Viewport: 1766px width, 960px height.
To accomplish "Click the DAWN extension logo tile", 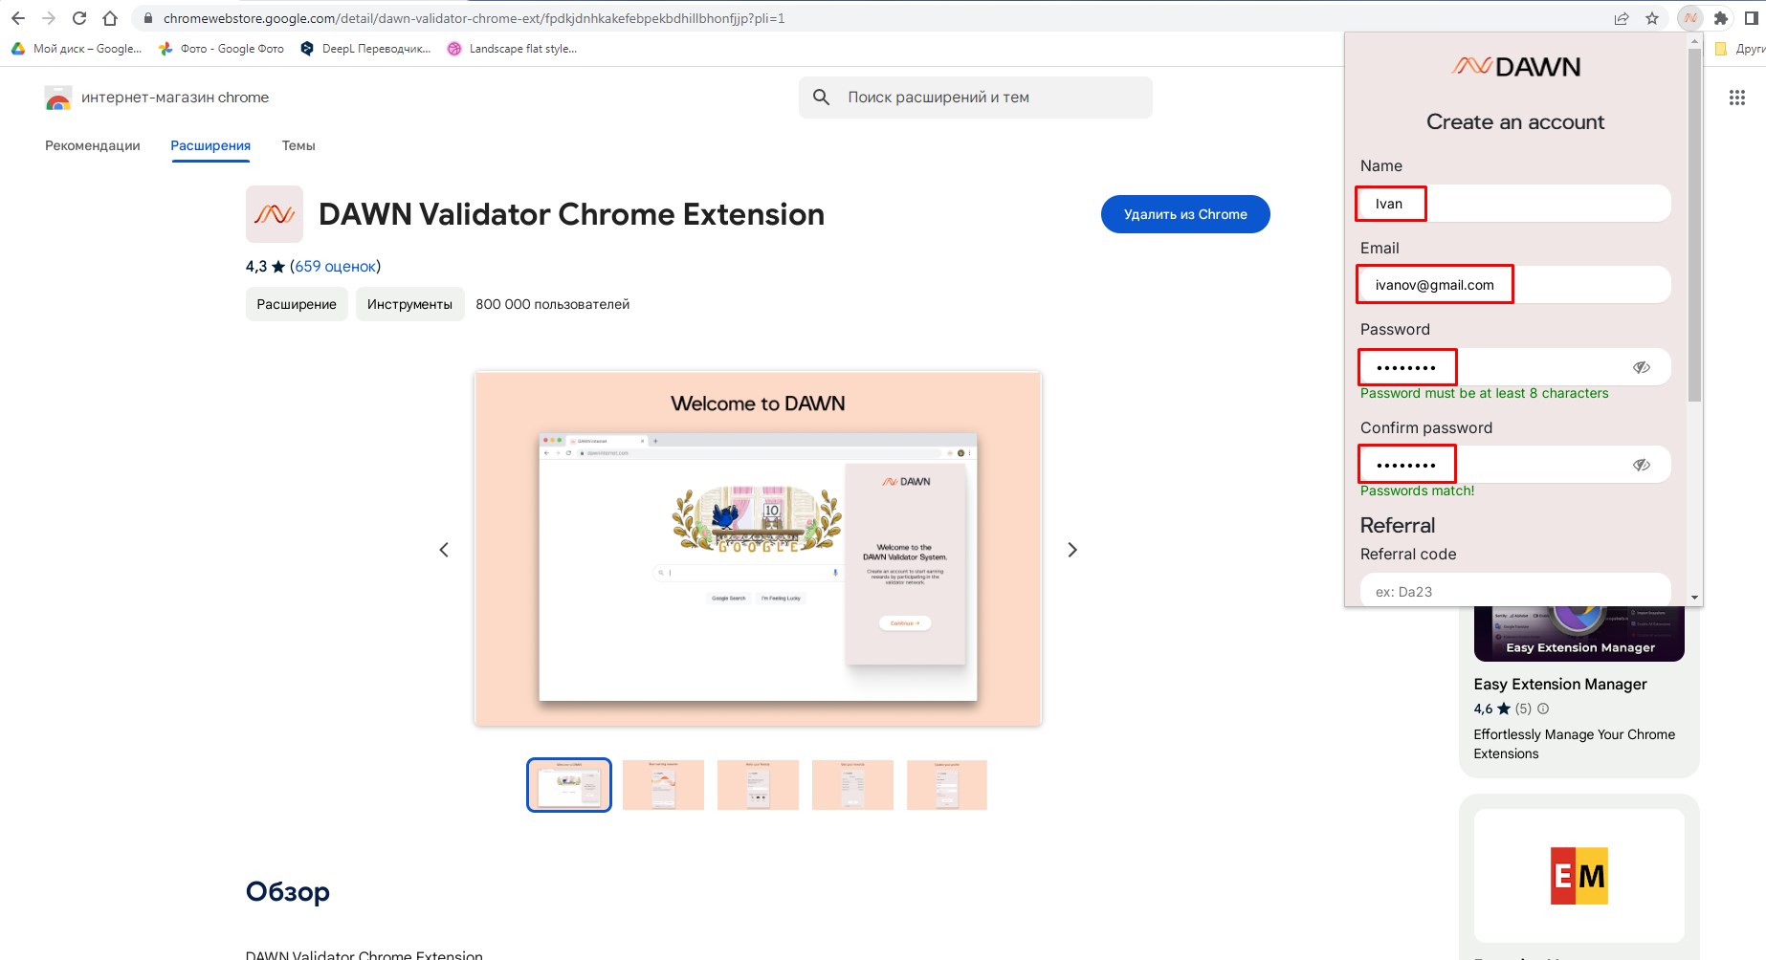I will [x=275, y=214].
